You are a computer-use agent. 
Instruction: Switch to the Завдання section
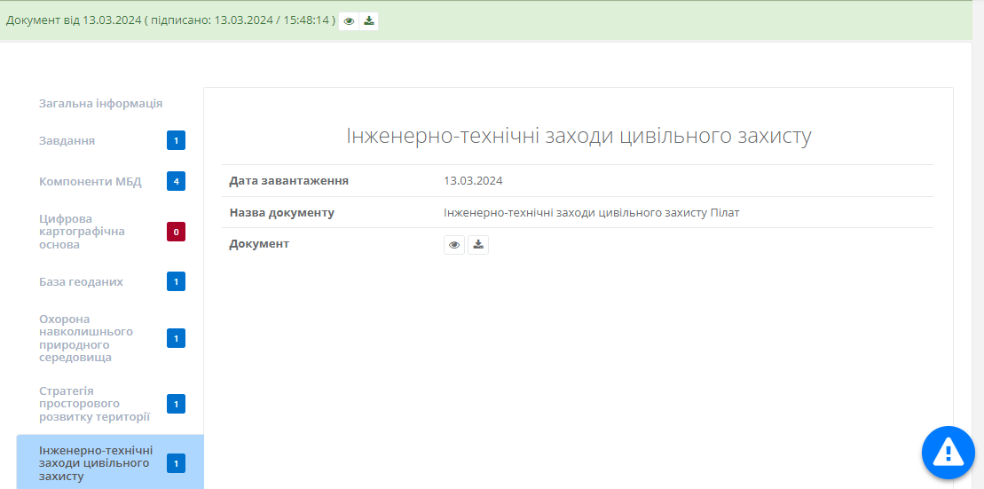pyautogui.click(x=67, y=141)
